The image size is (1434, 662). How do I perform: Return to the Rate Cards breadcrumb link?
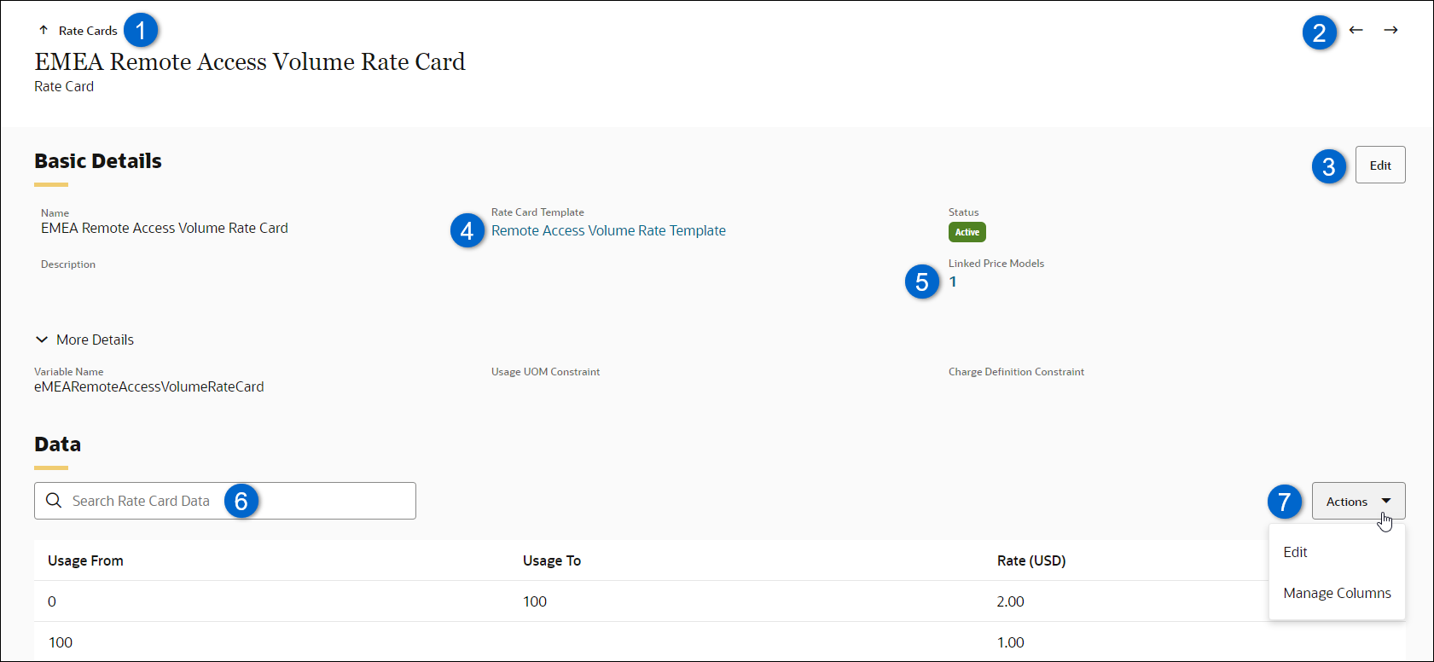pos(88,31)
